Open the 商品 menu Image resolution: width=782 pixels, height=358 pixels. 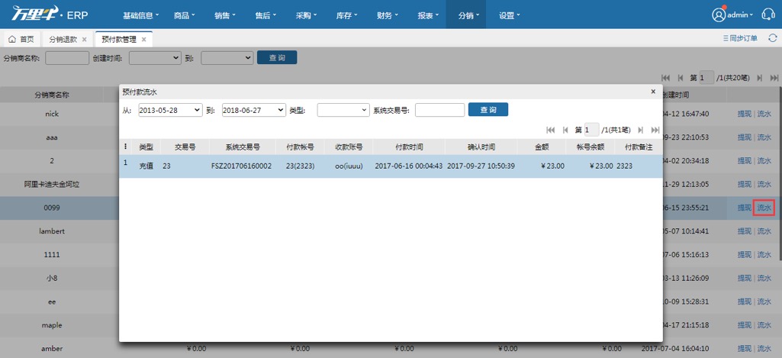point(185,15)
